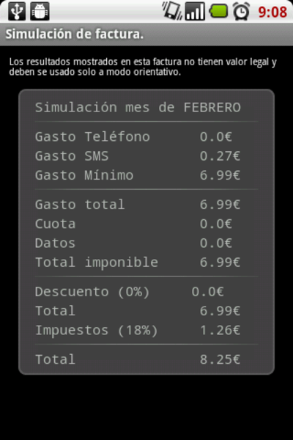The width and height of the screenshot is (293, 440).
Task: Tap the 9:08 clock time
Action: 272,12
